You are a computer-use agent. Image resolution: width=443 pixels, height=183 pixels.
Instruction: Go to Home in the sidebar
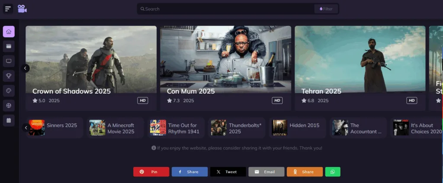point(9,32)
